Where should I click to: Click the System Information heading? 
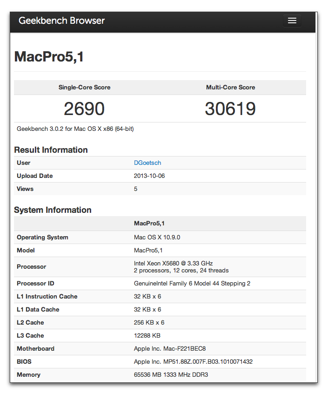pos(53,210)
